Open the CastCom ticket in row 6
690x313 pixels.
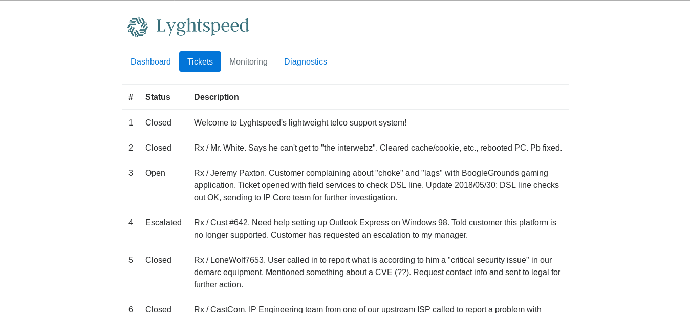coord(368,309)
